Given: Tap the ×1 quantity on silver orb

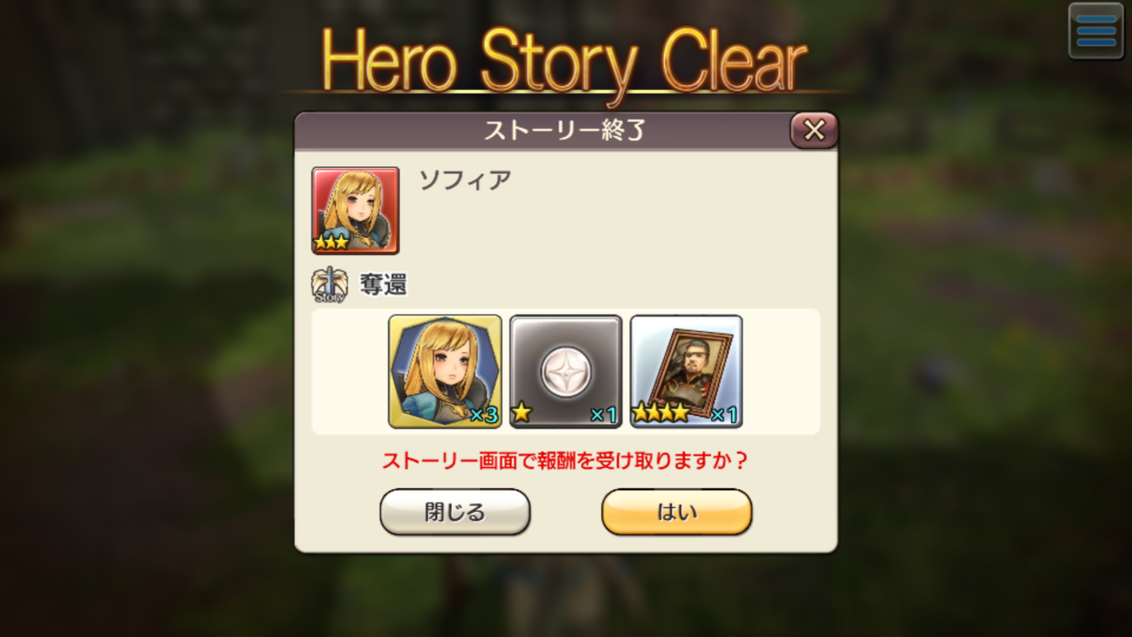Looking at the screenshot, I should pos(604,414).
